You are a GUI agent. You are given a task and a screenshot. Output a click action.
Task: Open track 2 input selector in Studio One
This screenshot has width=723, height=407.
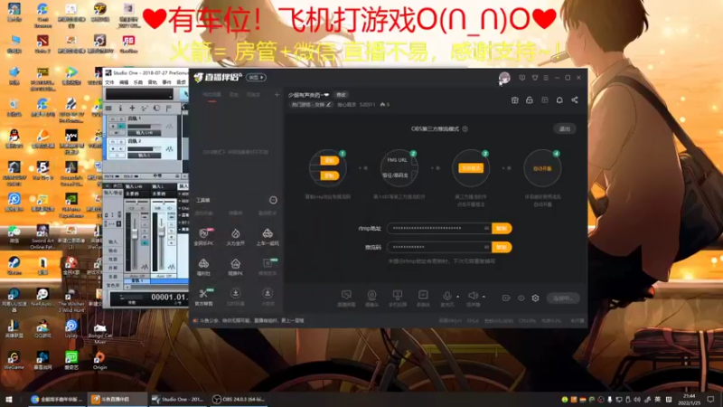[145, 156]
